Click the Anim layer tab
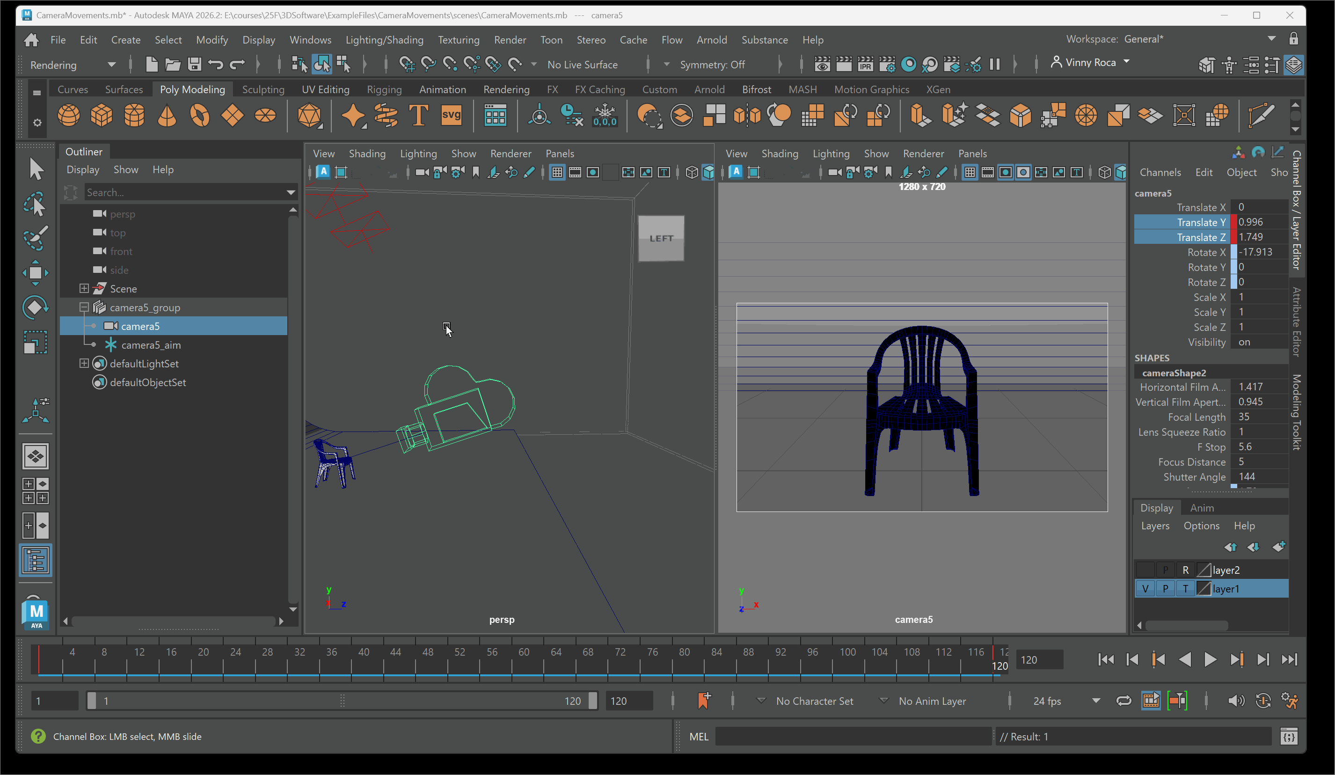The width and height of the screenshot is (1335, 775). (1202, 507)
